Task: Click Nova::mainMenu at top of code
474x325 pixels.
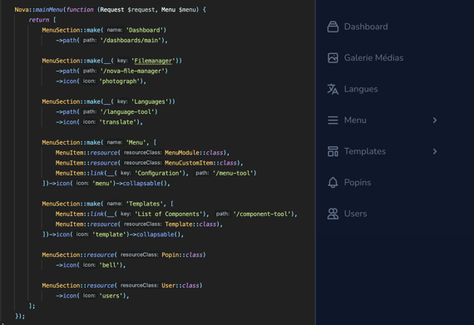Action: pyautogui.click(x=39, y=10)
